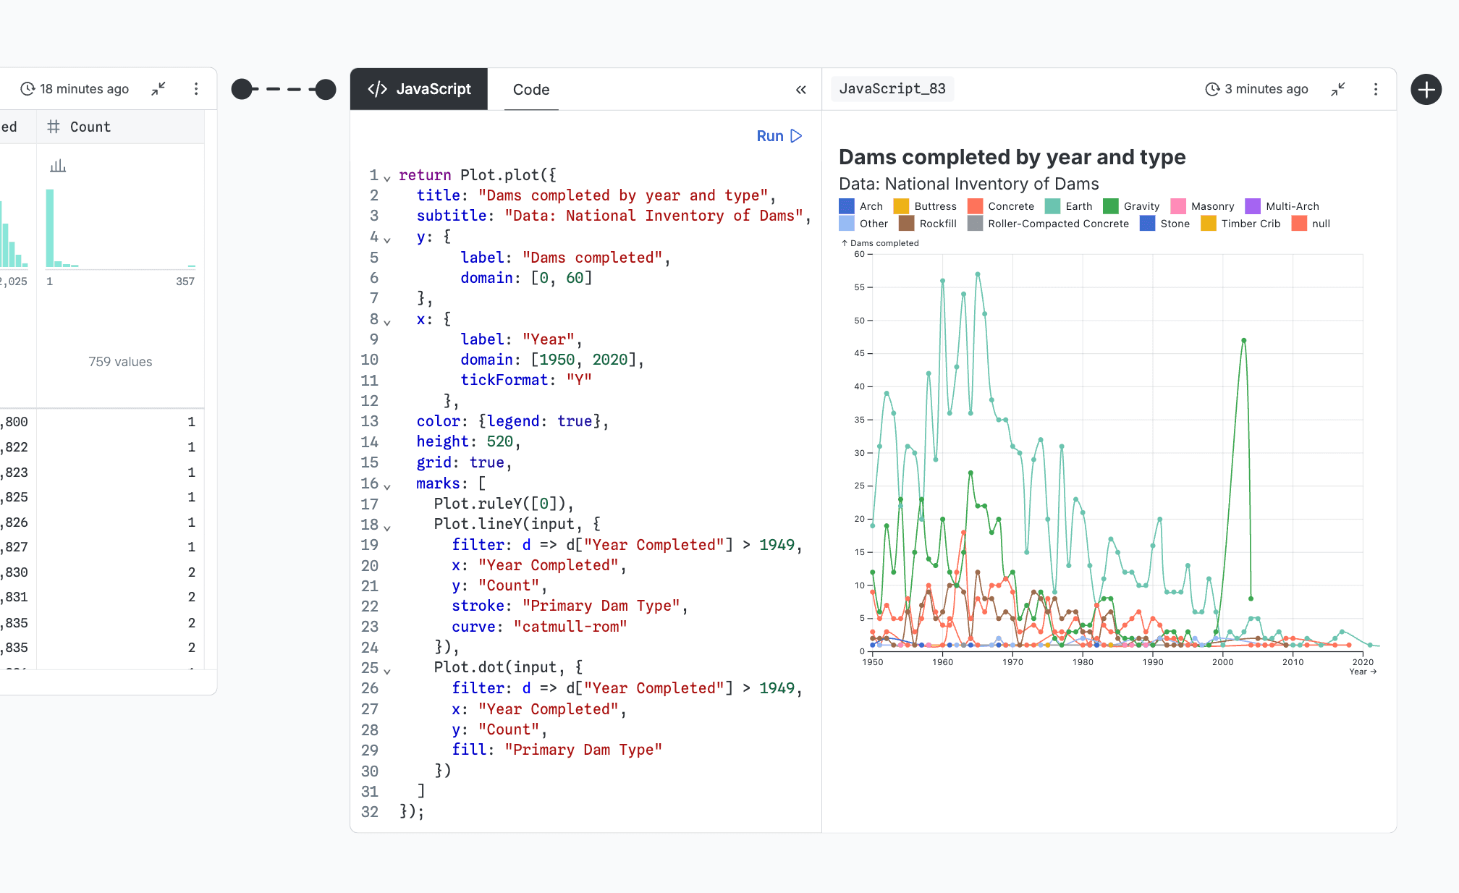Click the clock icon next to '18 minutes ago'
The width and height of the screenshot is (1459, 893).
(x=28, y=88)
